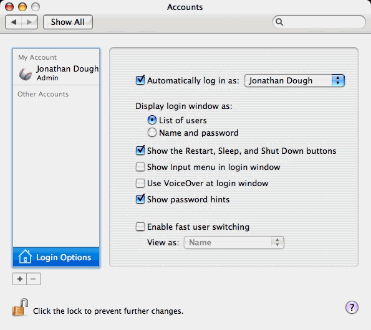The width and height of the screenshot is (371, 330).
Task: Click the lock icon to prevent changes
Action: point(20,307)
